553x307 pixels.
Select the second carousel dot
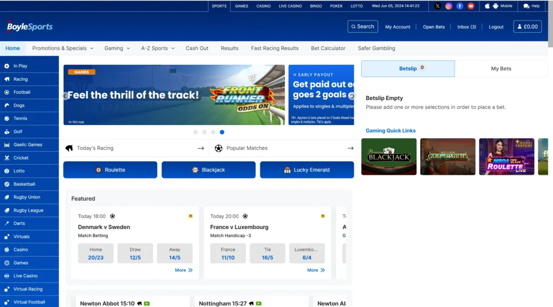click(204, 132)
